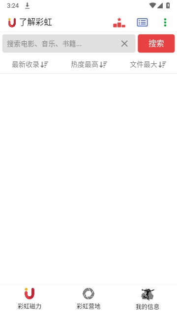177x314 pixels.
Task: Tap the blue list view icon
Action: point(142,23)
